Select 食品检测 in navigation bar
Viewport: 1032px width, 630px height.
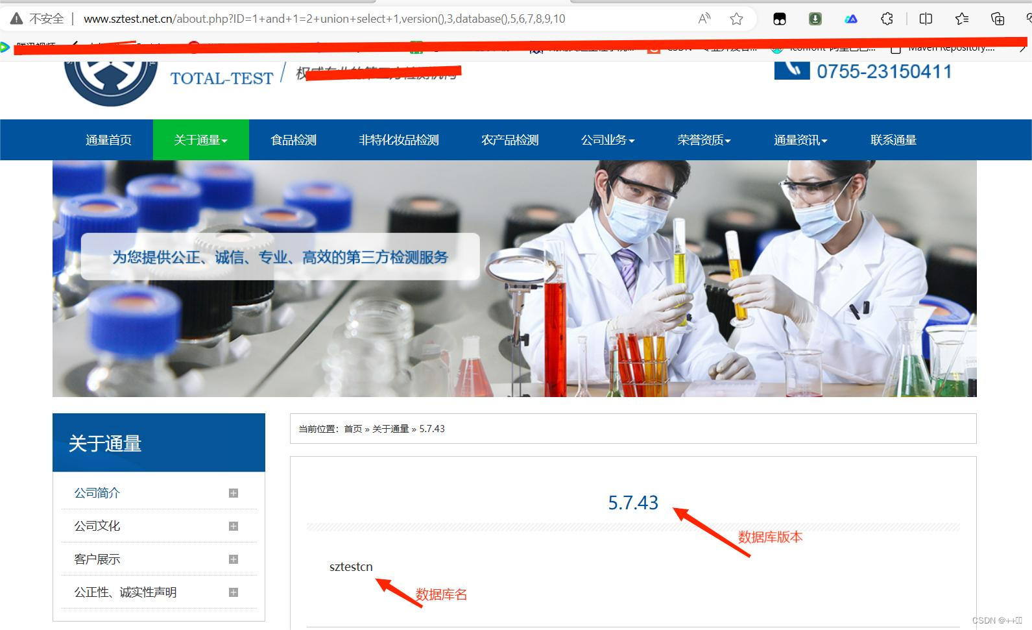[294, 139]
